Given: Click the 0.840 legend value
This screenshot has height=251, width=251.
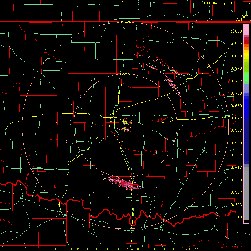Looking at the screenshot, I should pos(236,69).
